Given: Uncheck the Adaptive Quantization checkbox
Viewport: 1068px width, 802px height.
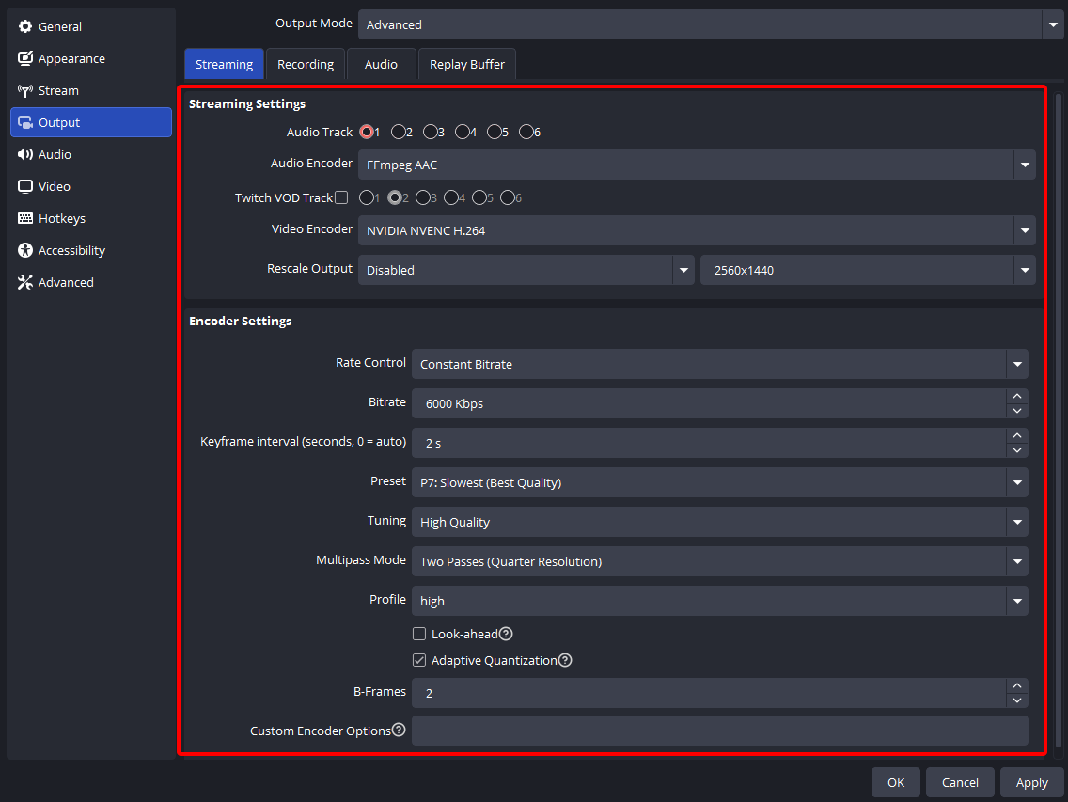Looking at the screenshot, I should click(419, 660).
